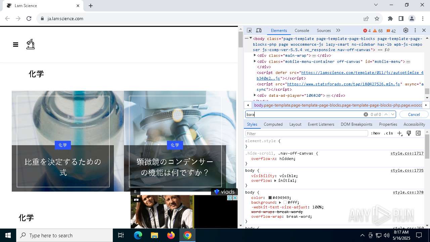Viewport: 430px width, 242px height.
Task: Expand the div class main-wrap node
Action: pos(255,55)
